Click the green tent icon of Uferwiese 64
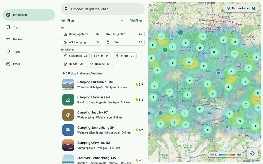 point(68,100)
